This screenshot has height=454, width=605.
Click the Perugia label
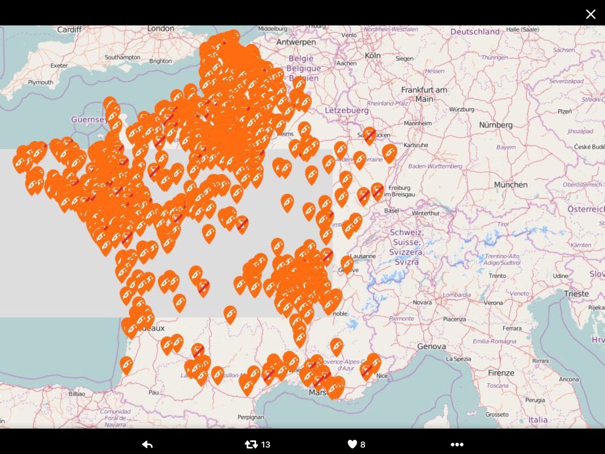pyautogui.click(x=534, y=400)
